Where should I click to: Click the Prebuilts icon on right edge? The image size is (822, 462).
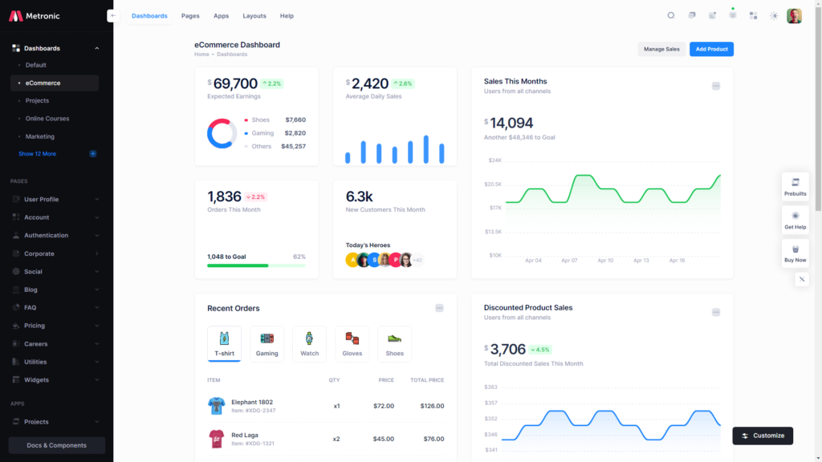coord(796,183)
